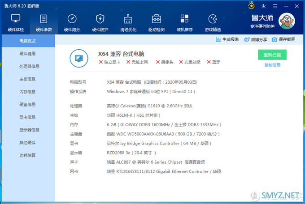The image size is (305, 204).
Task: Minimize the 鲁大师 window
Action: click(286, 6)
